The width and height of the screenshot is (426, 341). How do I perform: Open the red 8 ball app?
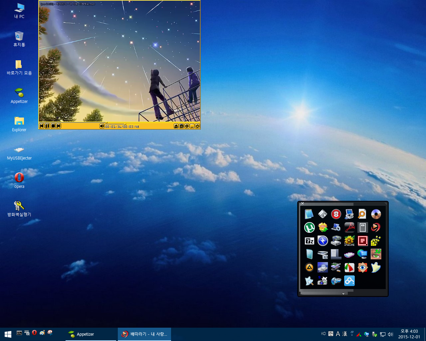pos(336,214)
